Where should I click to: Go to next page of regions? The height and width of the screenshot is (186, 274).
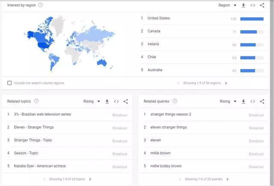(x=226, y=83)
